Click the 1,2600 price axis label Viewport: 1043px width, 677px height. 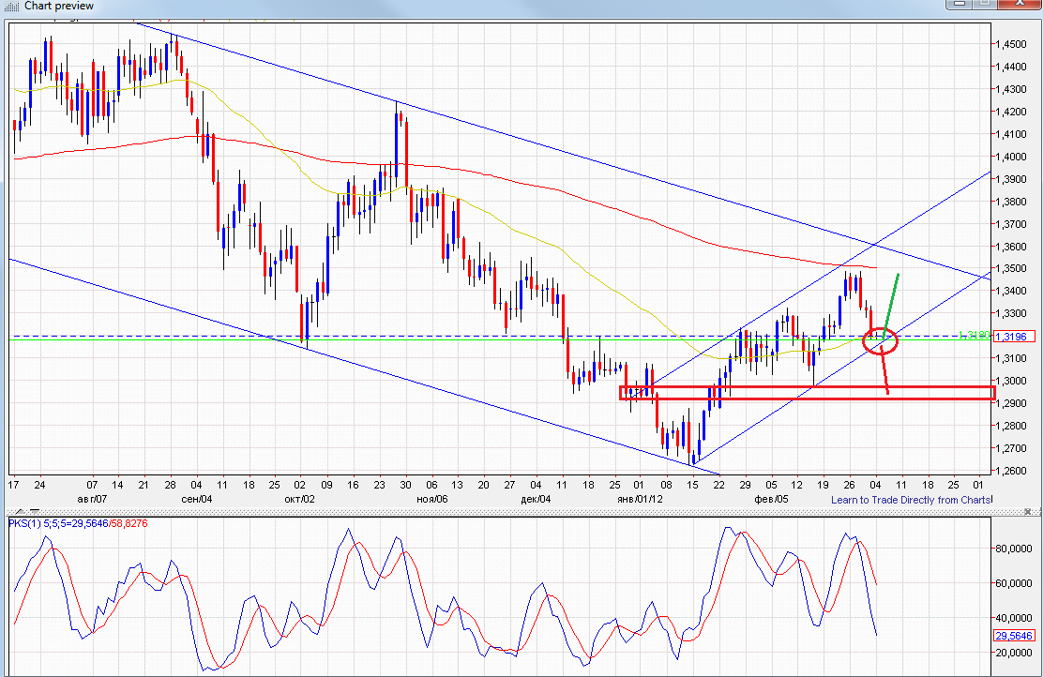point(1011,471)
